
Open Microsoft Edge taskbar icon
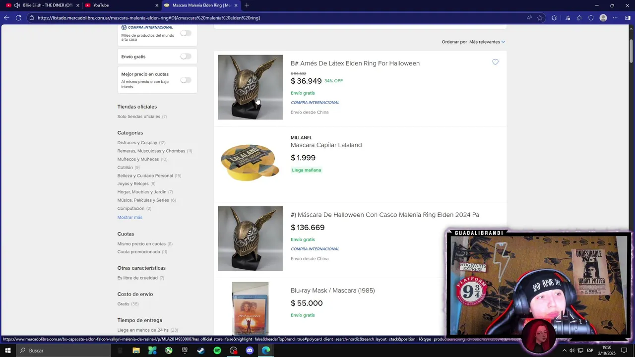[x=266, y=351]
